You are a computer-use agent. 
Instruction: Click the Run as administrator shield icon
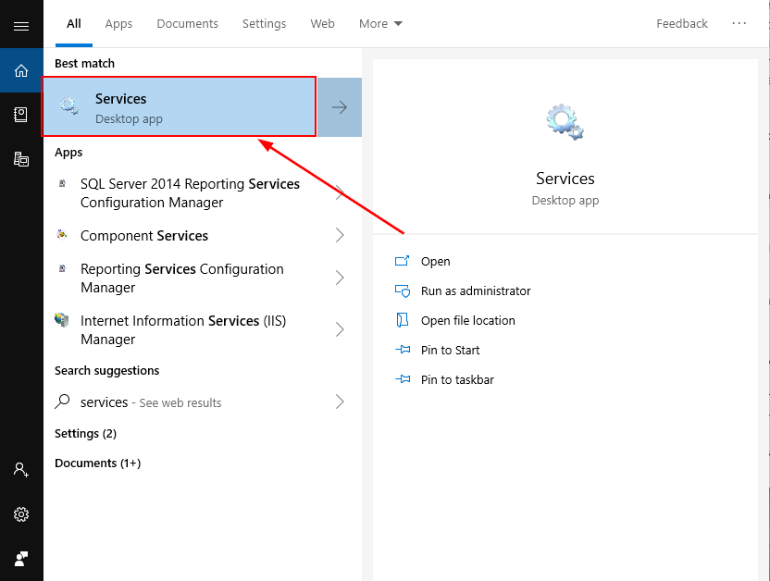403,291
